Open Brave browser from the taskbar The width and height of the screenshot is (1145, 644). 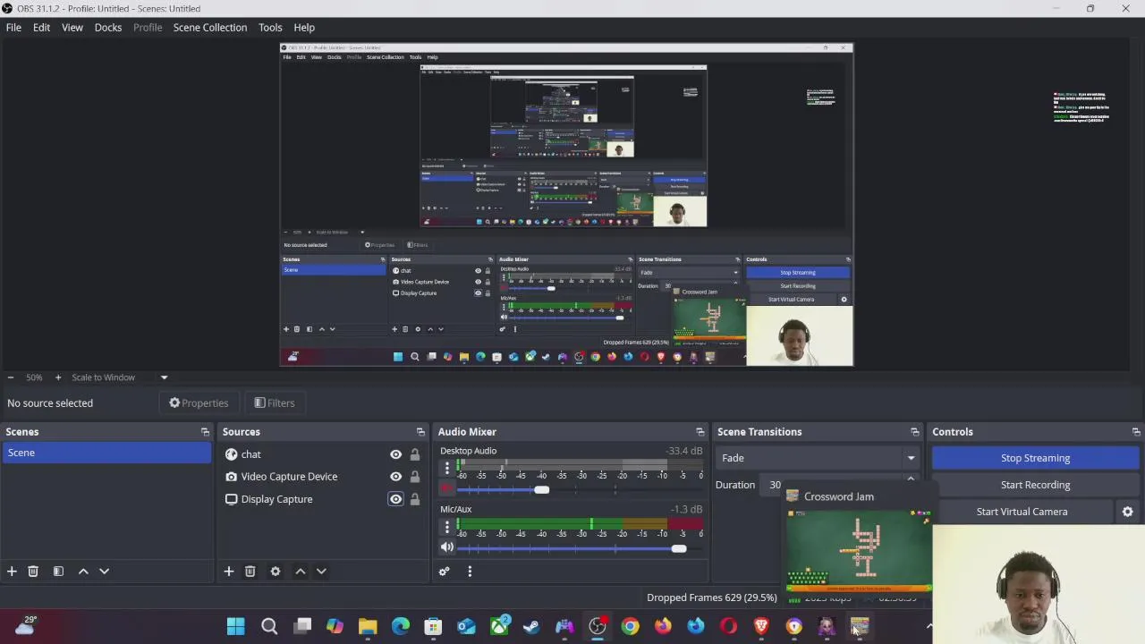pos(761,626)
